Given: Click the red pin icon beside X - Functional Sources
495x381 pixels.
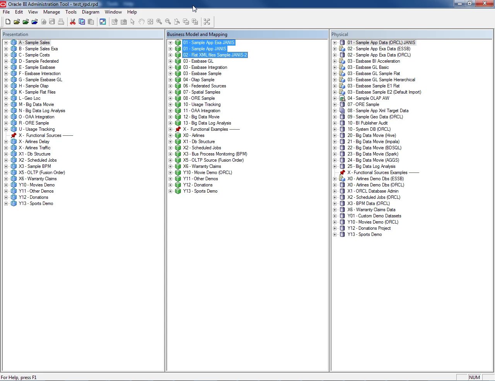Looking at the screenshot, I should pos(14,135).
